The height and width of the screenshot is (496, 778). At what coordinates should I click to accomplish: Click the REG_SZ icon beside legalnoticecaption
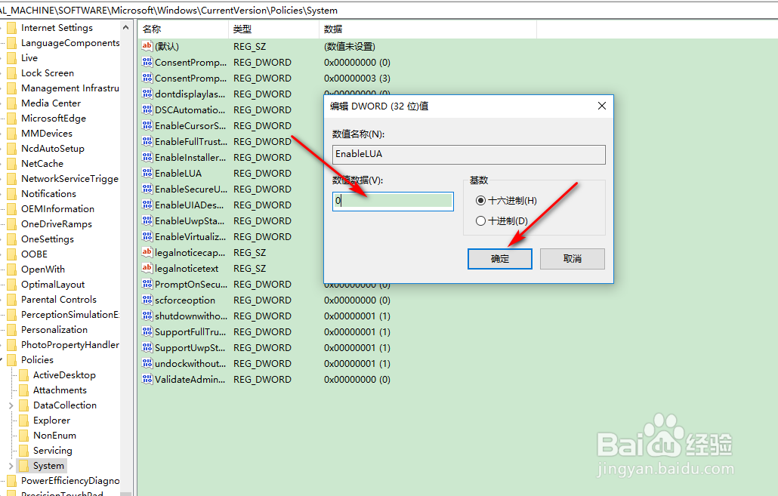[147, 252]
